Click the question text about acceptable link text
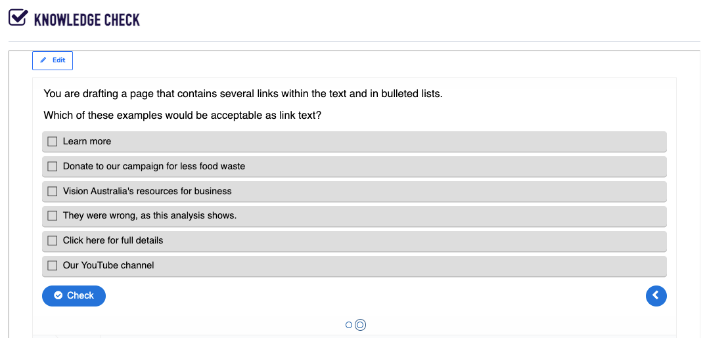The height and width of the screenshot is (338, 705). 183,116
